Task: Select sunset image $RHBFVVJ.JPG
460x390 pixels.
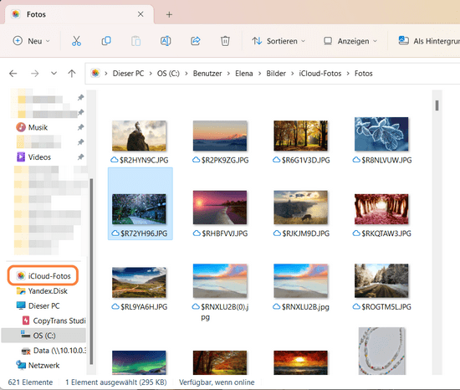Action: [220, 208]
